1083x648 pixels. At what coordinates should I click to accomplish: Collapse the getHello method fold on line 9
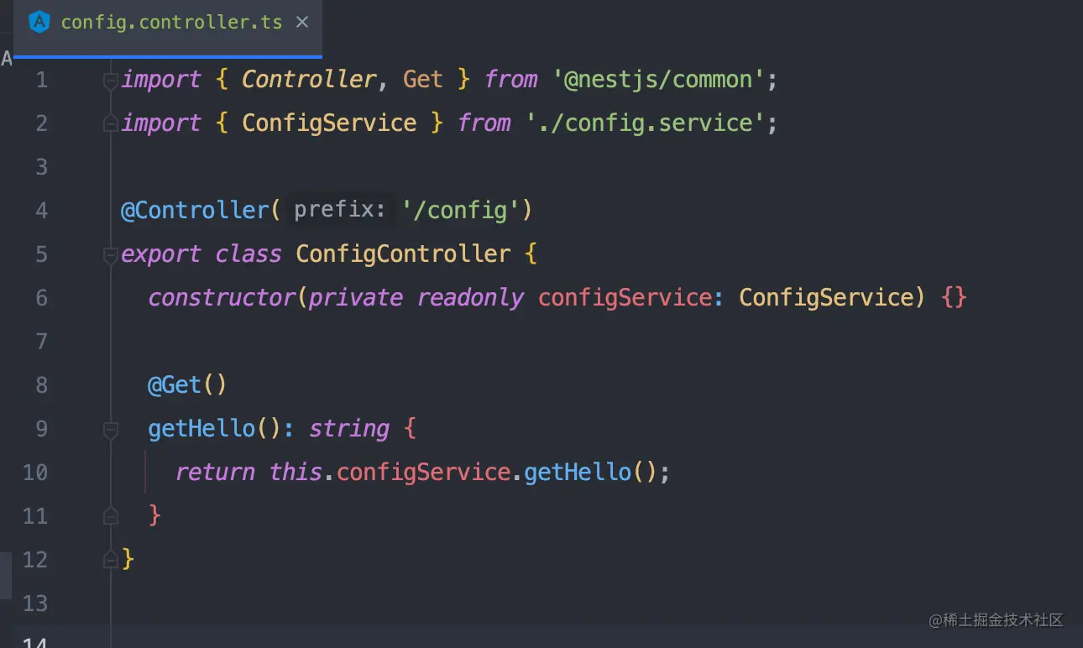[x=110, y=430]
